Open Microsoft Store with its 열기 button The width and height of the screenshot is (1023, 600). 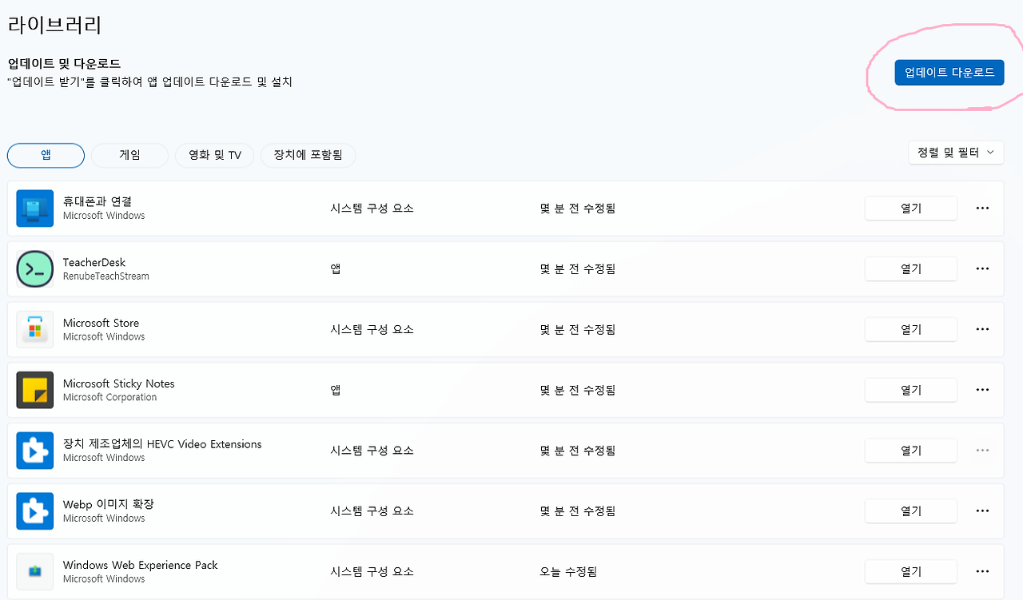pyautogui.click(x=911, y=330)
